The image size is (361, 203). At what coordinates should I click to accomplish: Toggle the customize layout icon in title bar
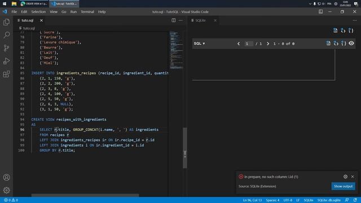[x=321, y=11]
